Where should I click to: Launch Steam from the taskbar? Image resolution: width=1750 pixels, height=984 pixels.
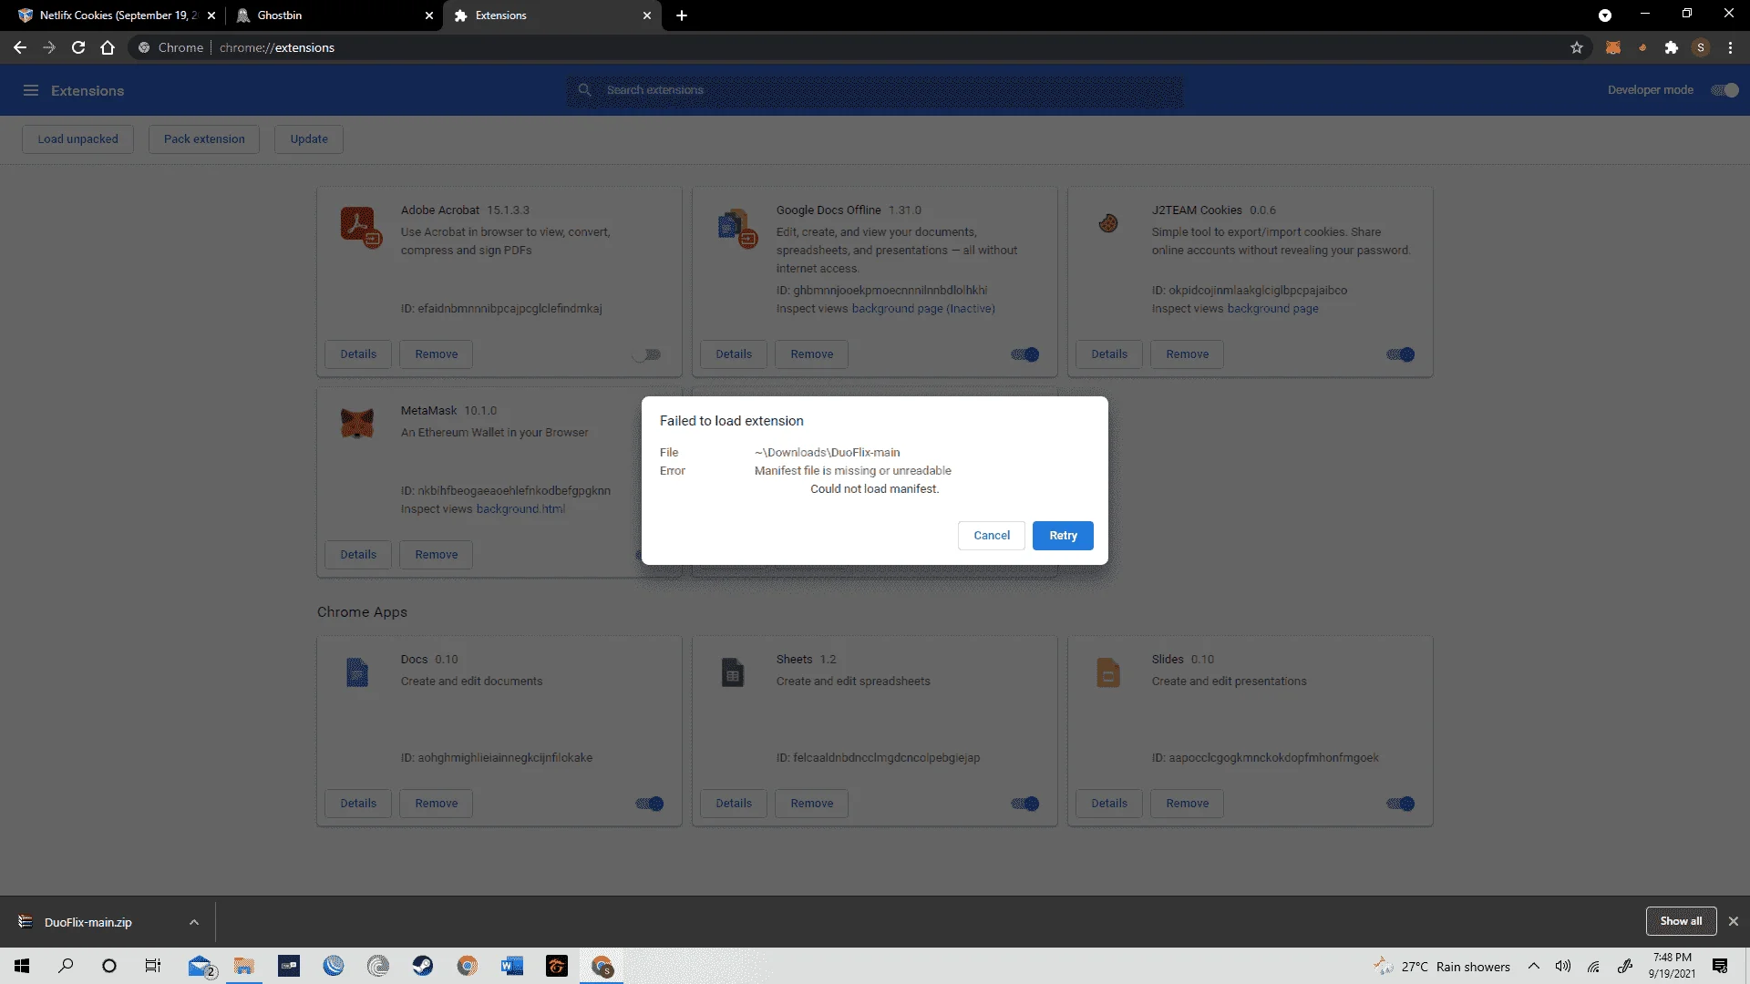point(423,966)
